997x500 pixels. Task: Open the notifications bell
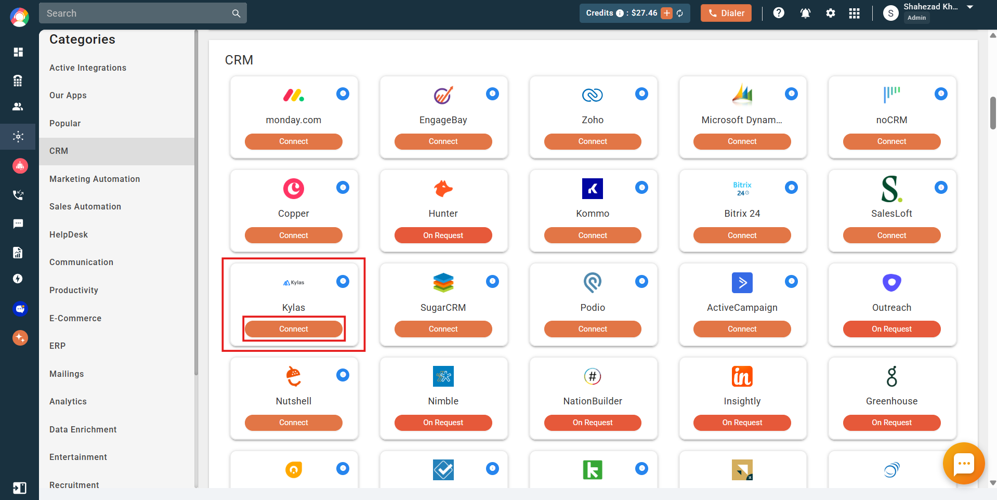[x=805, y=13]
